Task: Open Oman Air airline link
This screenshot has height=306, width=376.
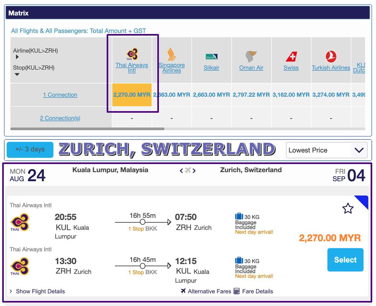Action: [251, 68]
